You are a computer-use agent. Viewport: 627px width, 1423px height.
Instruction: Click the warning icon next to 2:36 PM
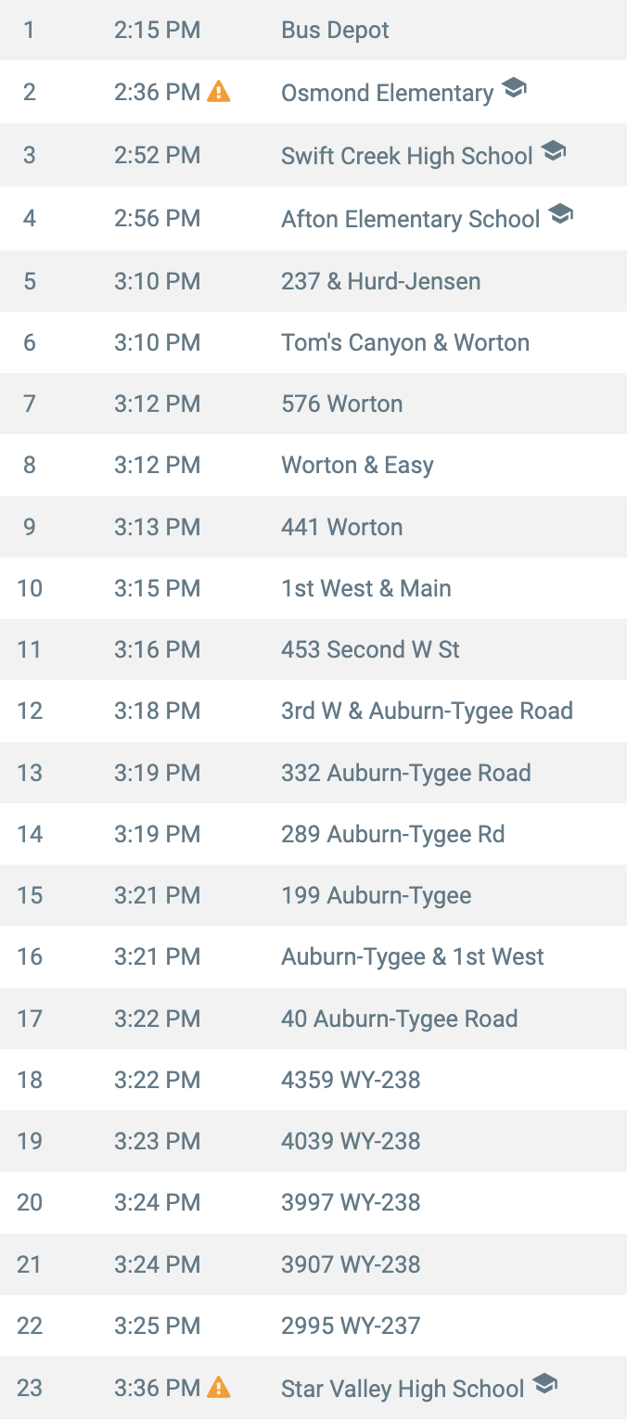[219, 92]
